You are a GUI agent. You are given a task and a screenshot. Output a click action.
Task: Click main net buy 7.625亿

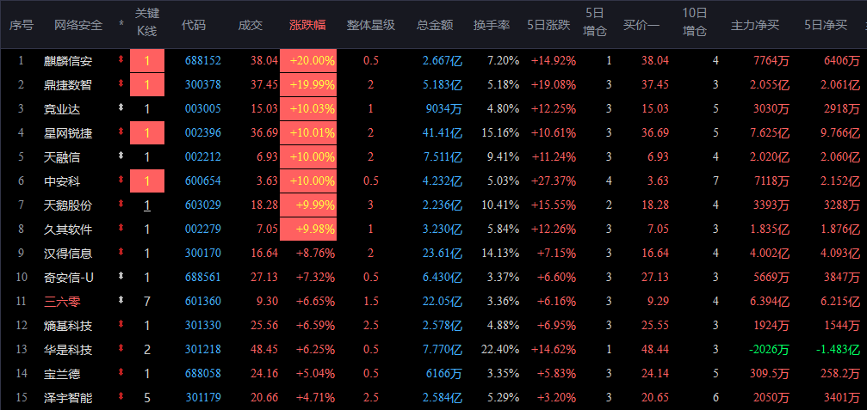[770, 133]
